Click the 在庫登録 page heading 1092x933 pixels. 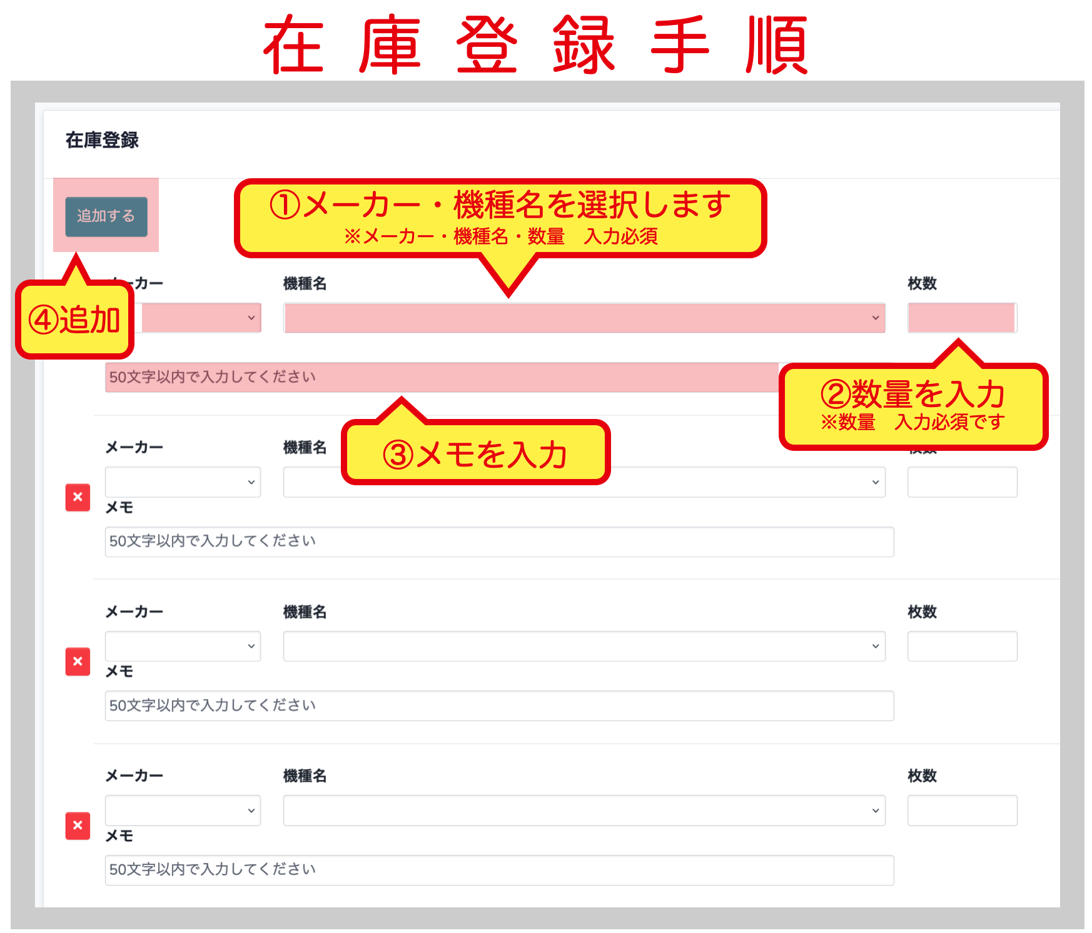(102, 140)
